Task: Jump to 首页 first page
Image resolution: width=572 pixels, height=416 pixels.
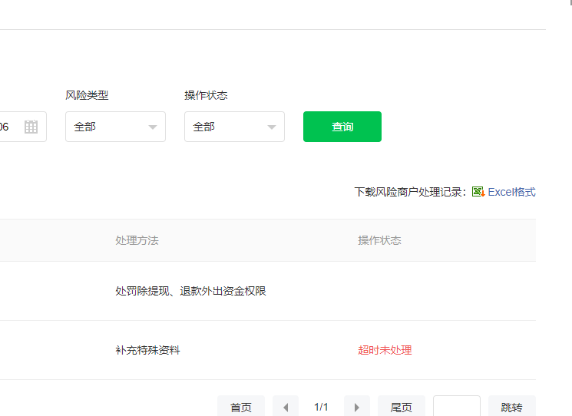Action: [x=241, y=407]
